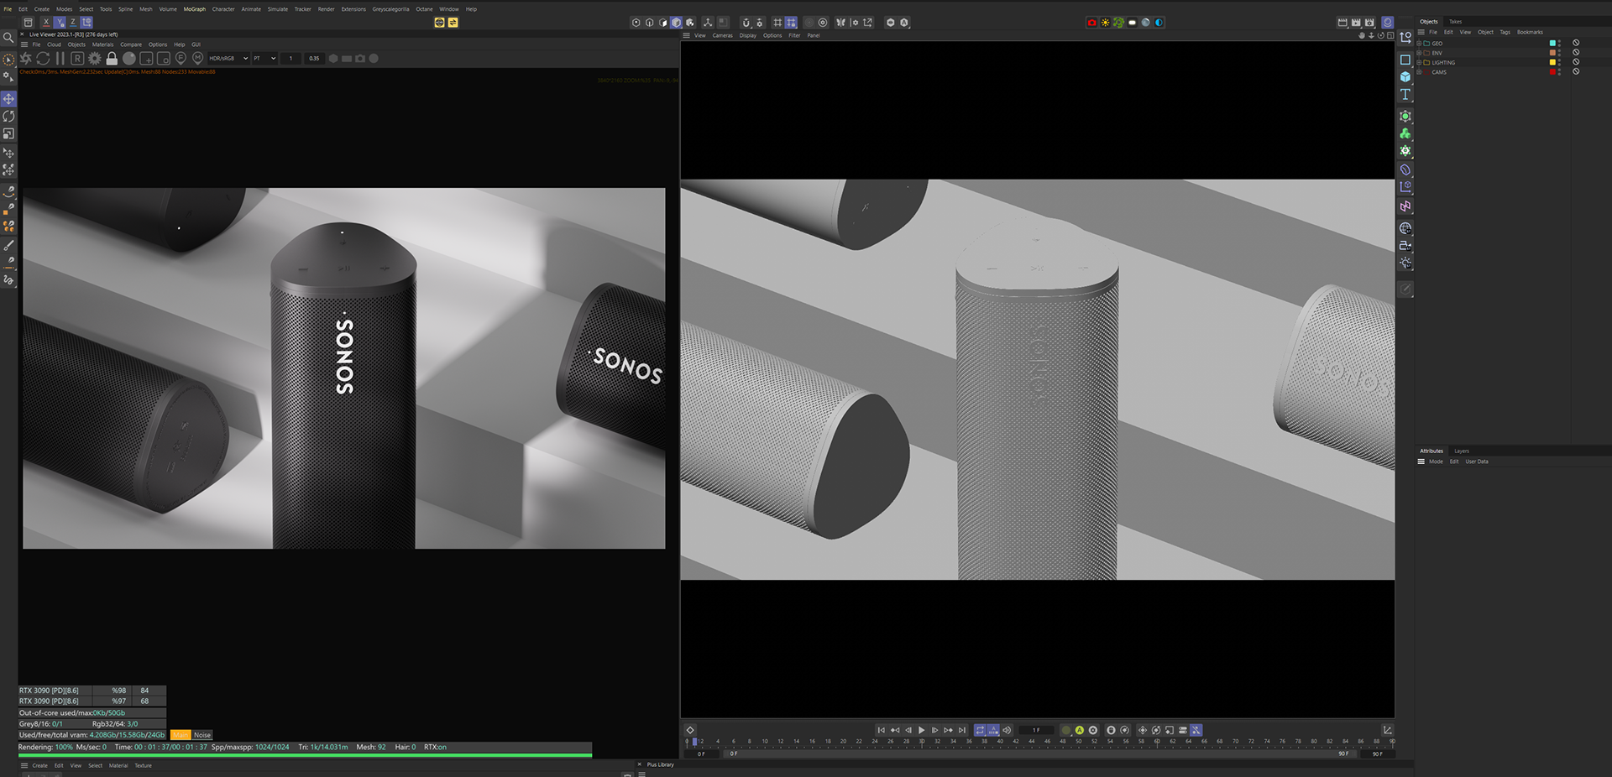Viewport: 1612px width, 777px height.
Task: Go to the timeline end frame
Action: coord(961,730)
